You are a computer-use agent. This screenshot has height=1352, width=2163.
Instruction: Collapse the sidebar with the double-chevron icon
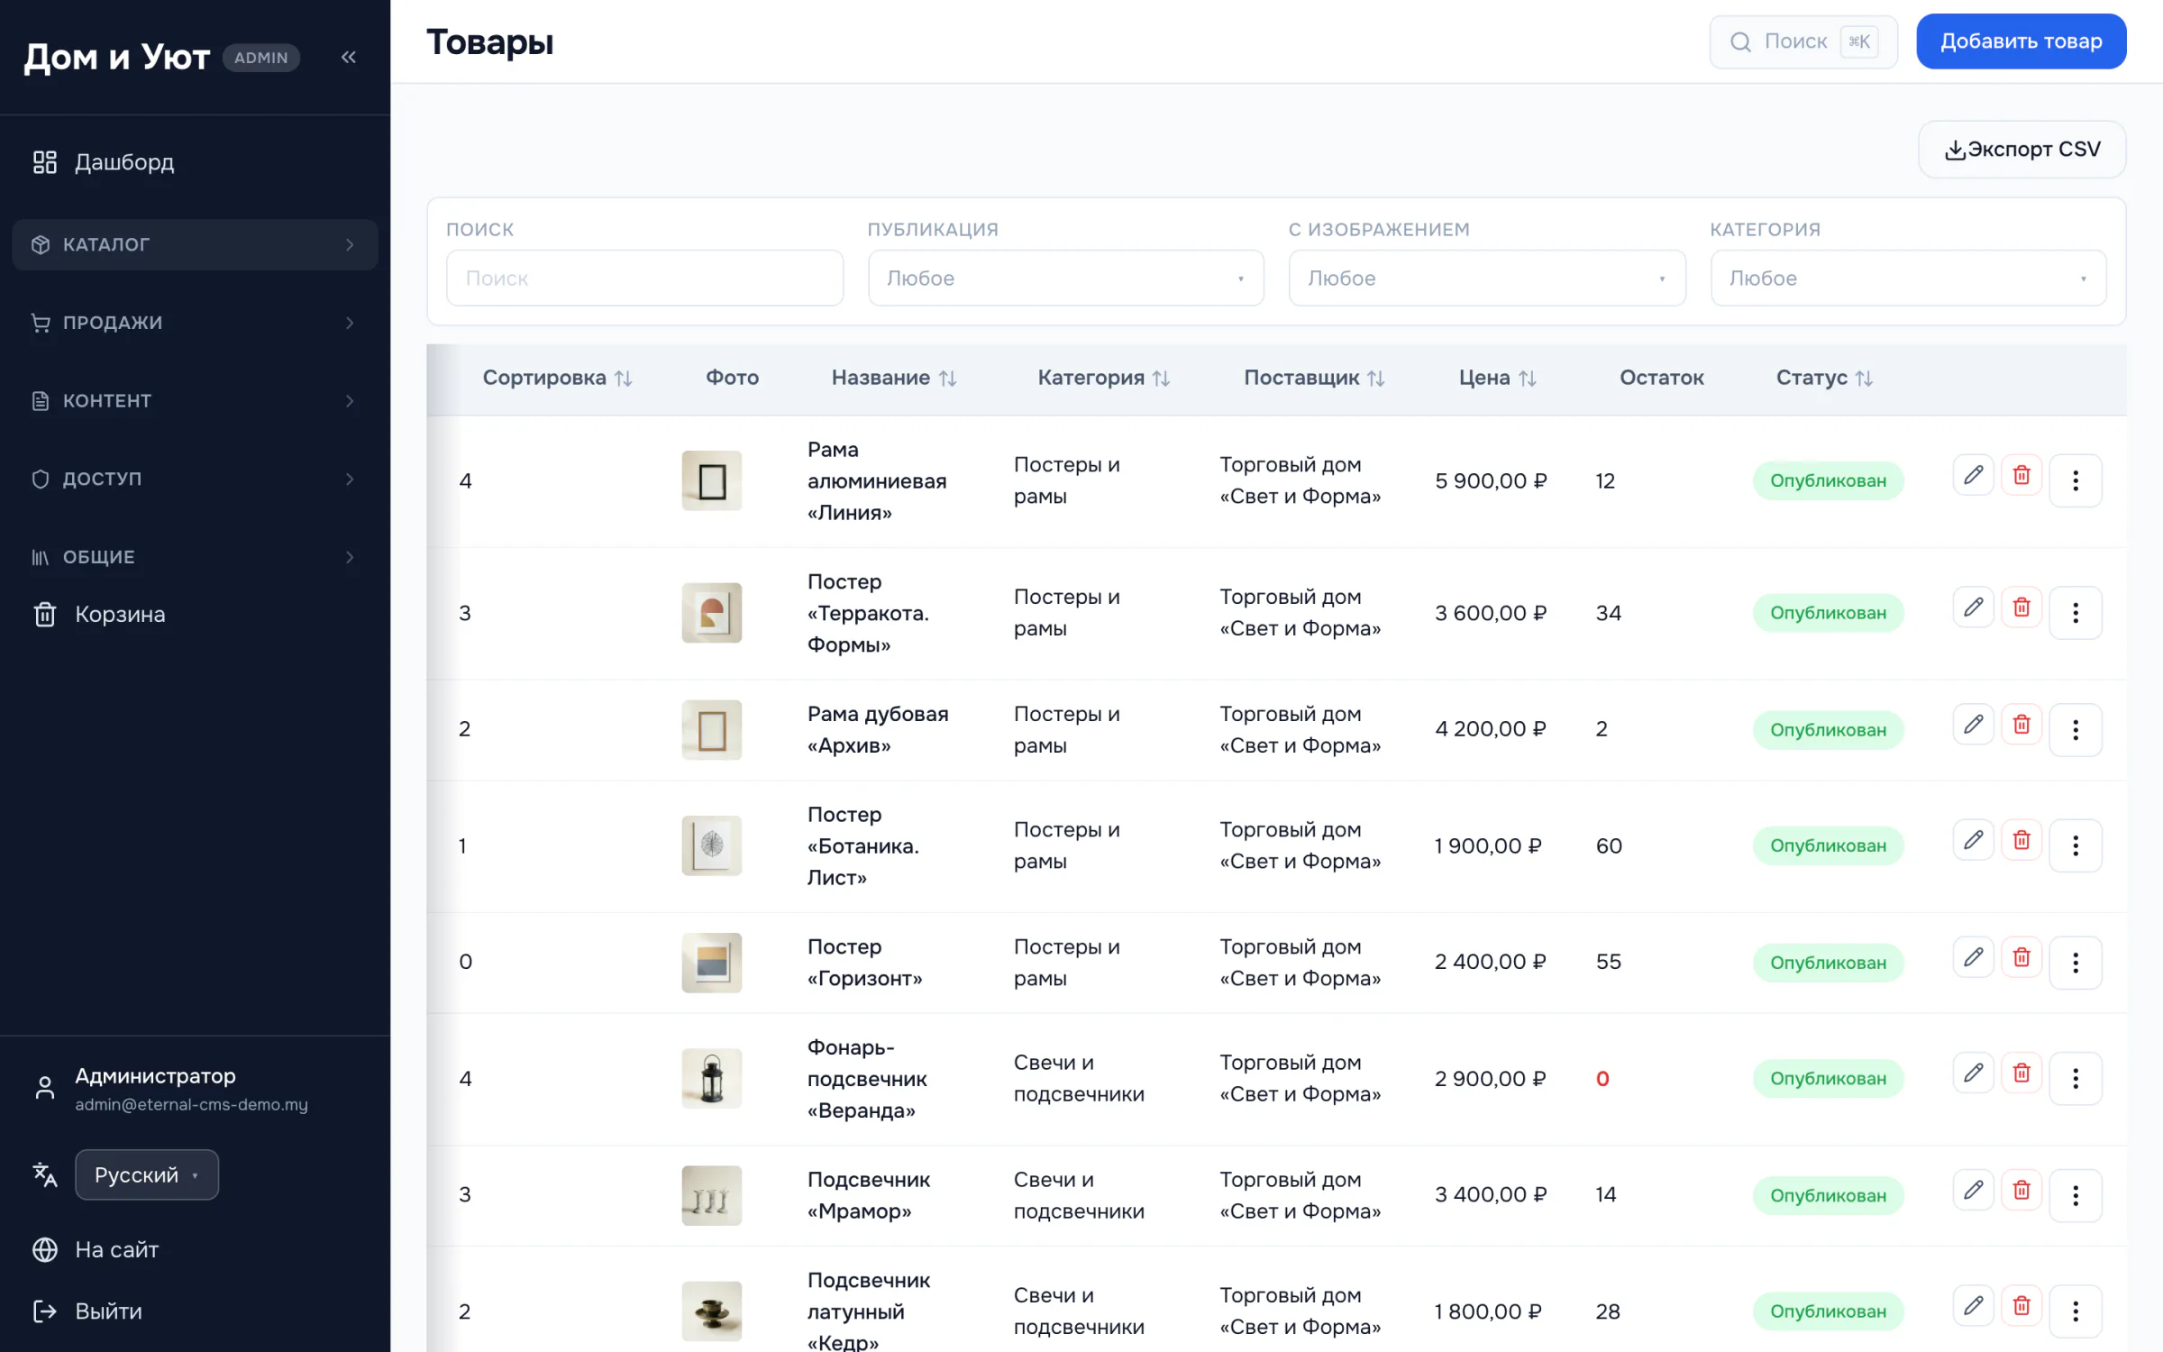[x=349, y=57]
